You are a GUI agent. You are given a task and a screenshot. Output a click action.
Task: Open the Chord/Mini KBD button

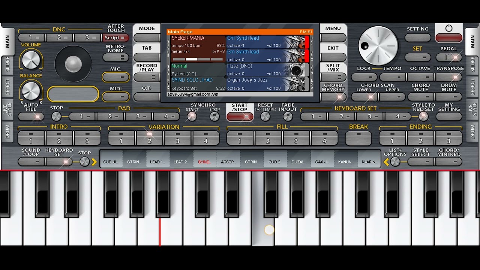pyautogui.click(x=449, y=162)
